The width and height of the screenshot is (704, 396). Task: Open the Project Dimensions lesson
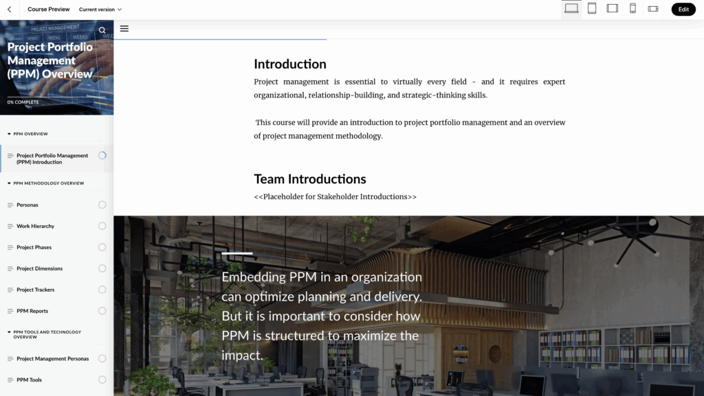tap(39, 268)
